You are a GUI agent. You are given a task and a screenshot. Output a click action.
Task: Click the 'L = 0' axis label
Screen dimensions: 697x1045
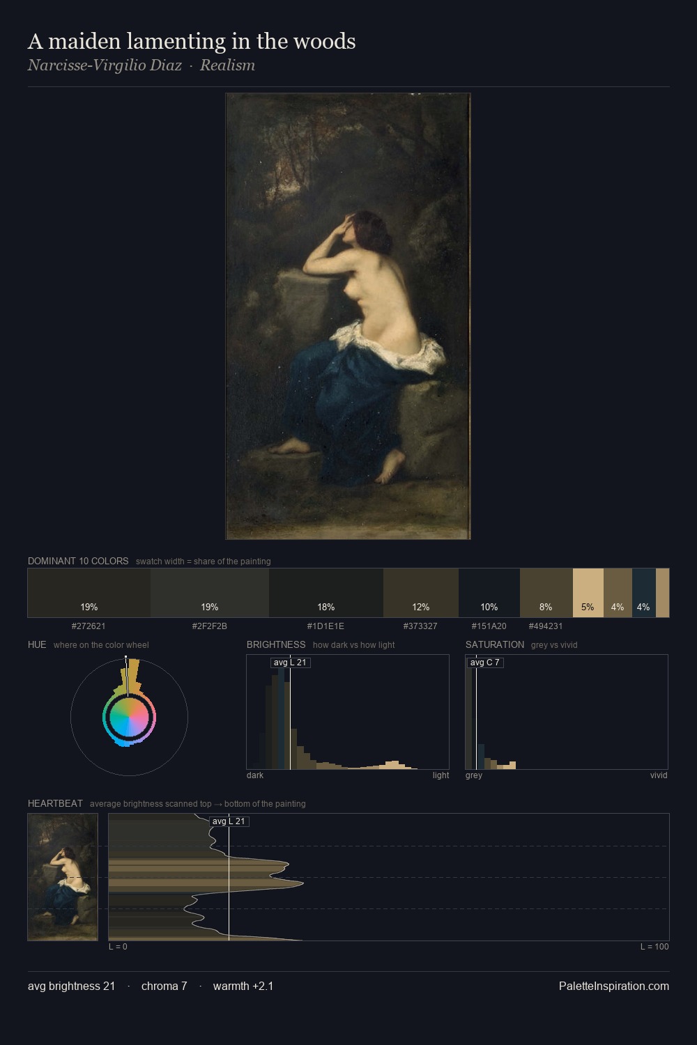pos(118,947)
